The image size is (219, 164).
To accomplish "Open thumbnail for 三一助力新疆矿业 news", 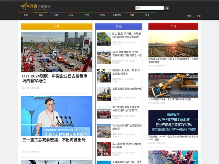I will (x=104, y=131).
